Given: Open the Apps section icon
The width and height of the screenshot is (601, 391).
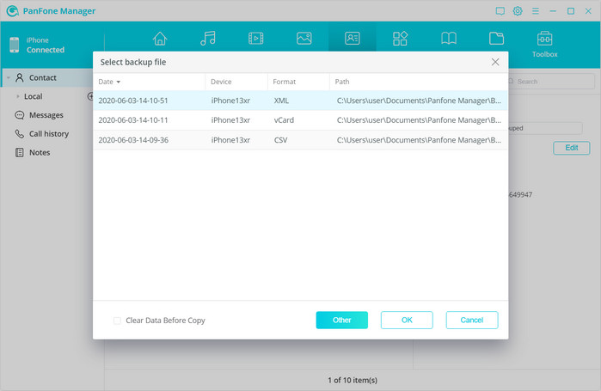Looking at the screenshot, I should [x=400, y=39].
